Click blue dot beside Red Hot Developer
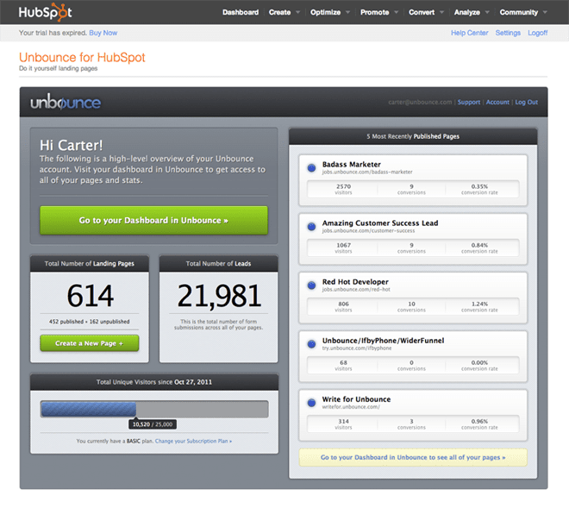This screenshot has height=508, width=569. [x=311, y=285]
